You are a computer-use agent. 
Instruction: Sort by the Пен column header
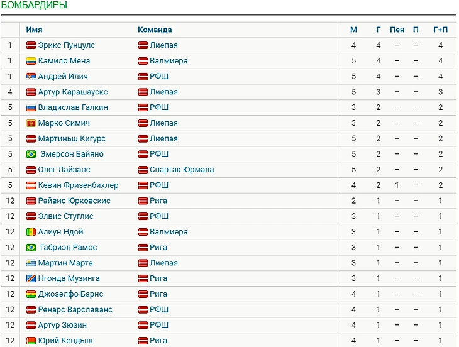(x=397, y=30)
